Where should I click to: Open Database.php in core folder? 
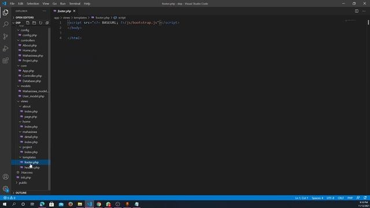[32, 81]
